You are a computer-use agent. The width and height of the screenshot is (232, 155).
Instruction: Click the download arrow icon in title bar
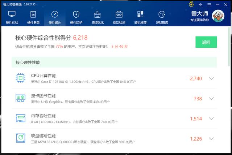(200, 5)
